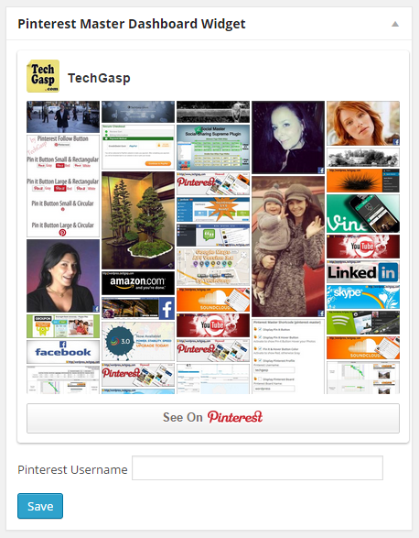
Task: Open the Groupon banner pin
Action: [63, 326]
